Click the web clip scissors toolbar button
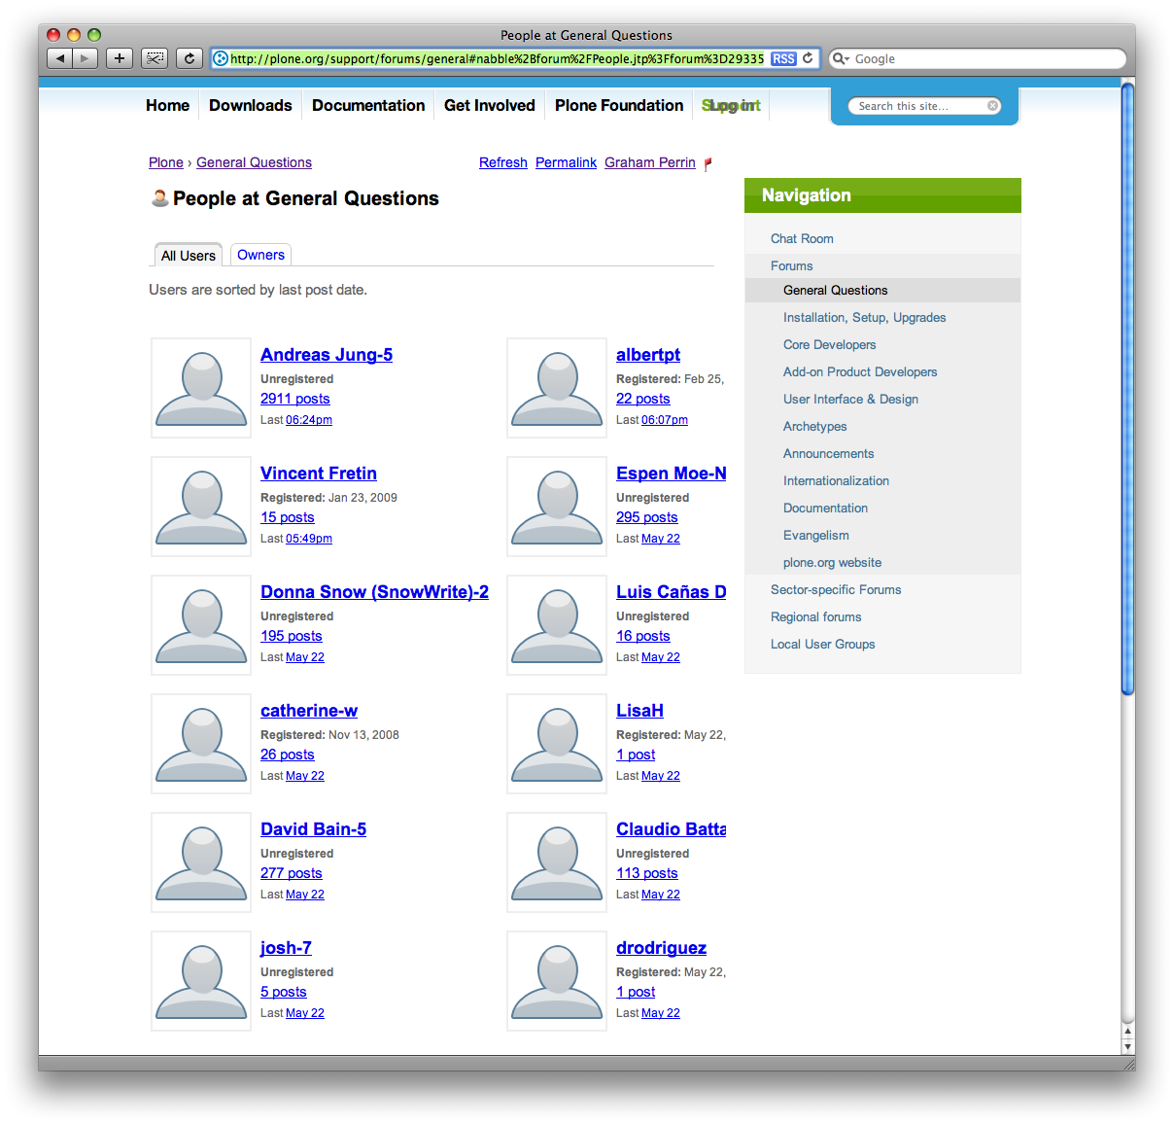Viewport: 1174px width, 1124px height. [155, 58]
